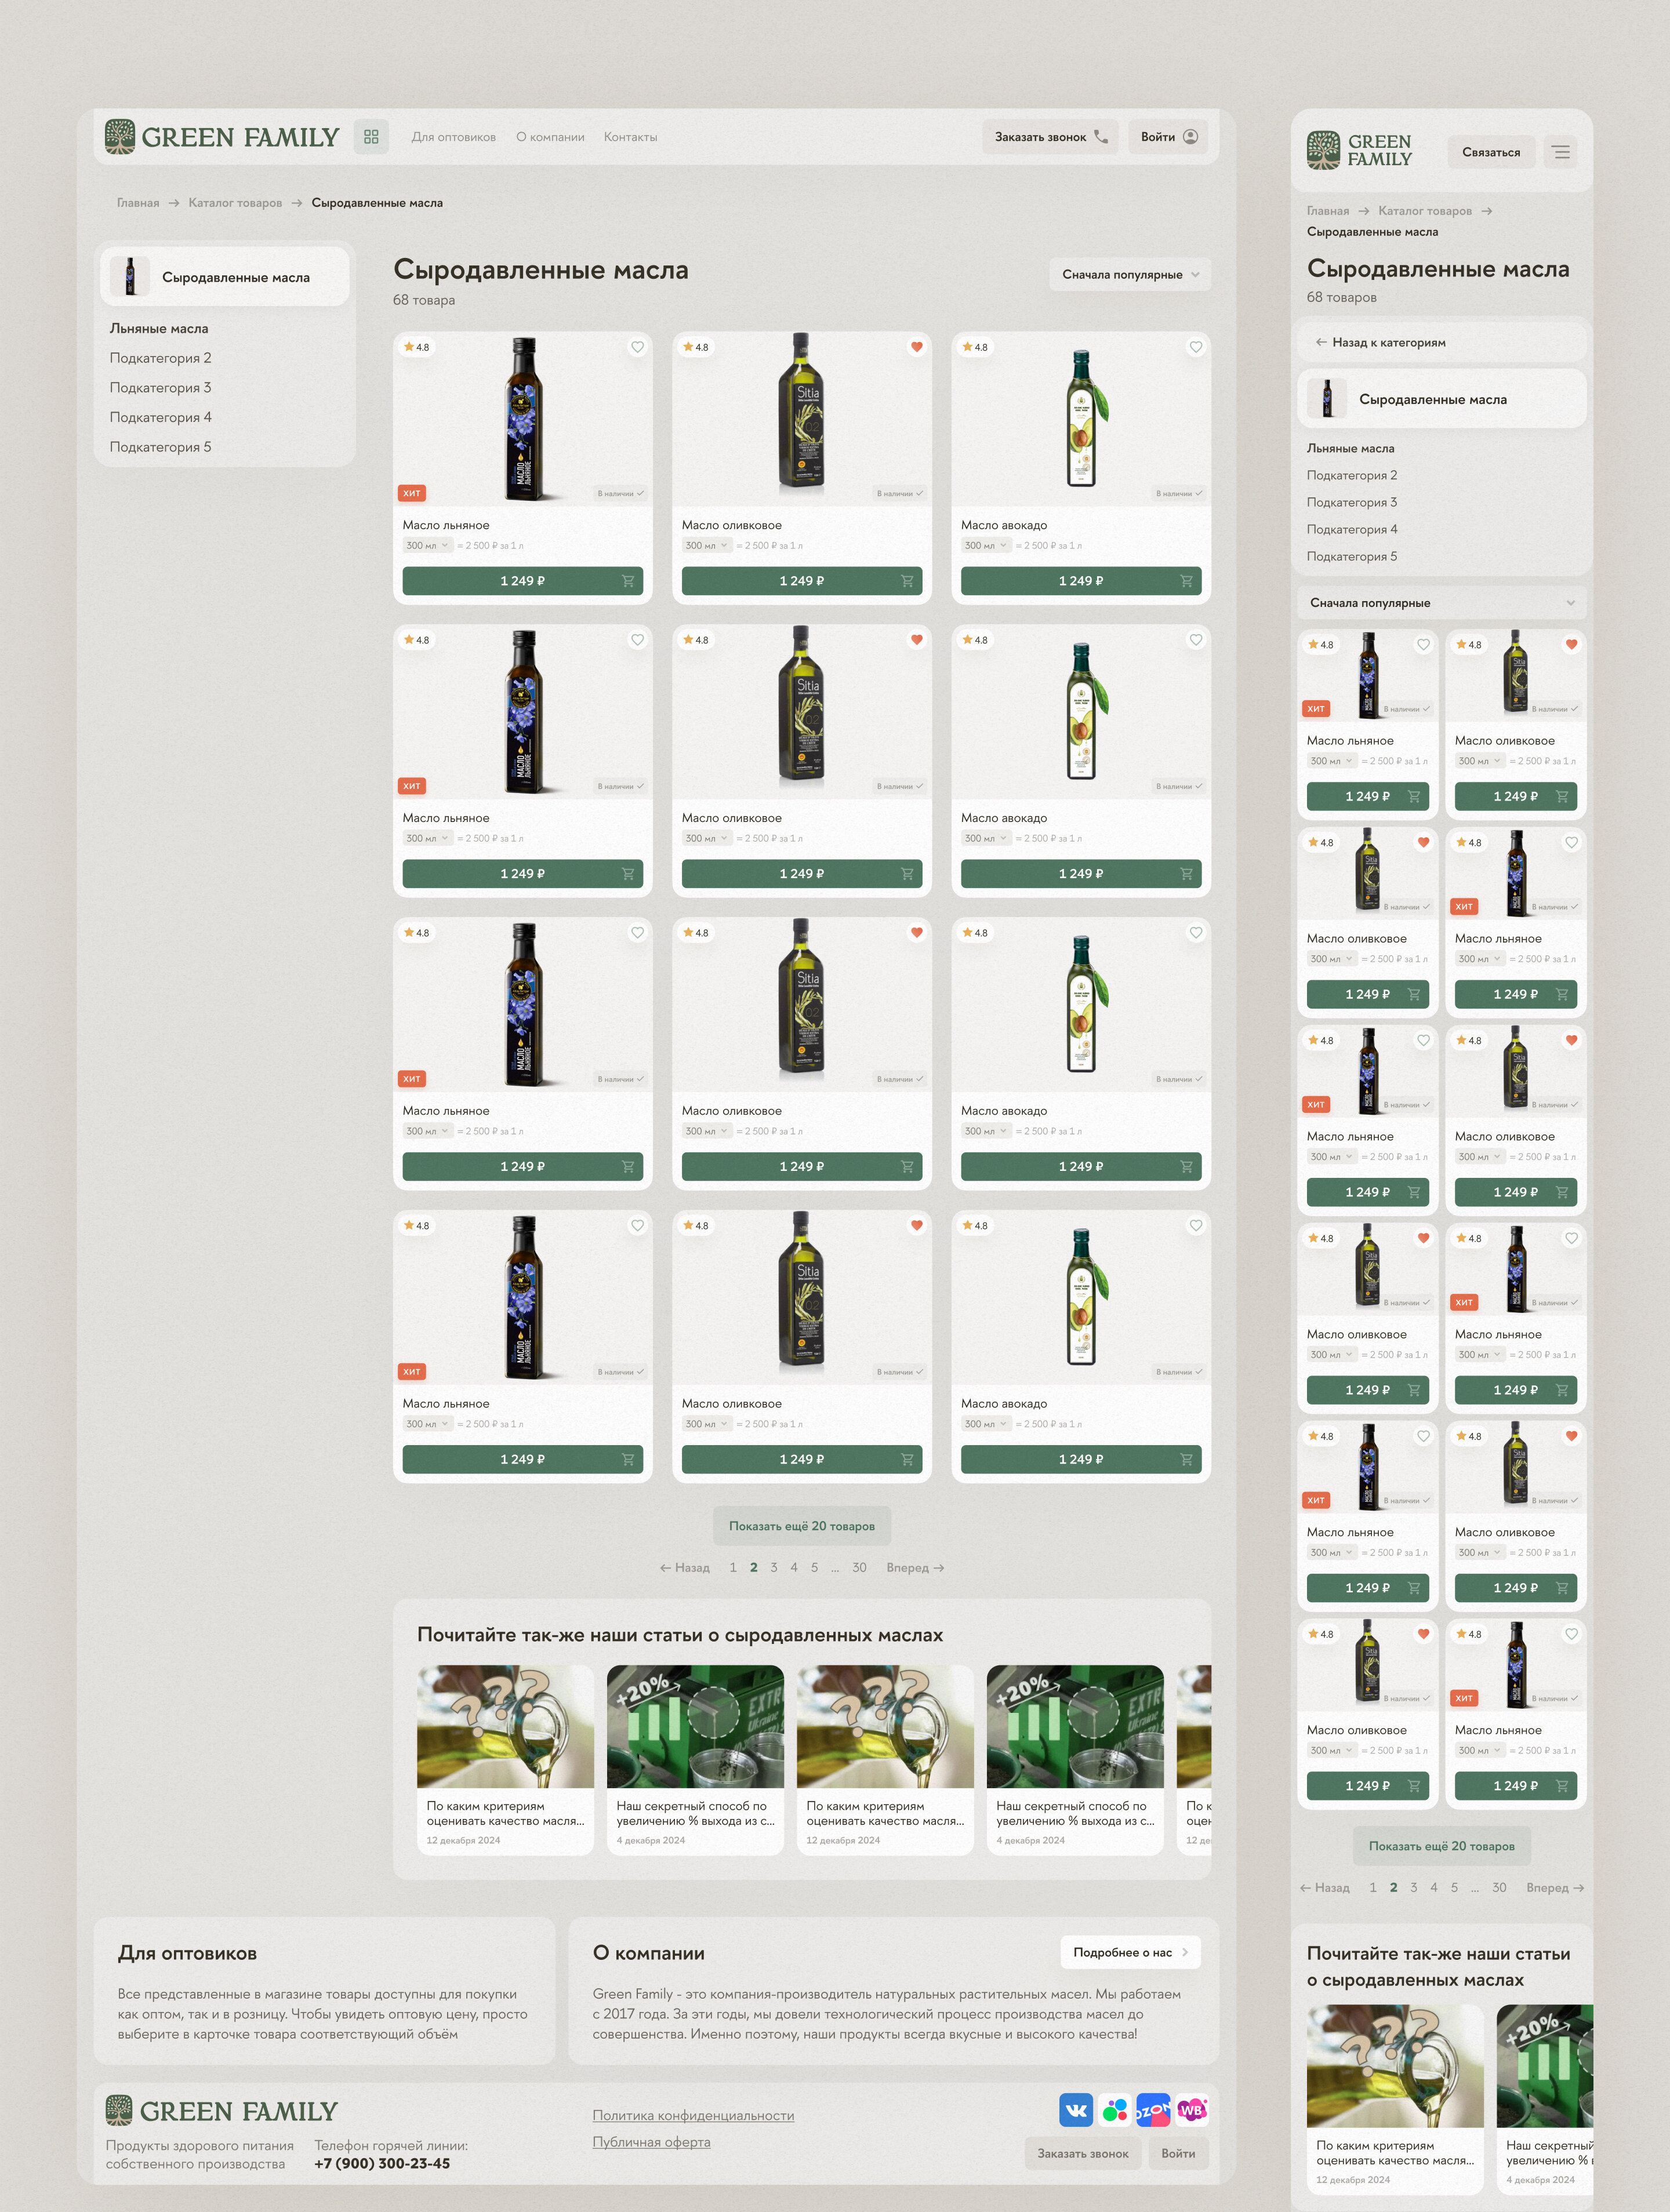Click user profile icon in Войти button
The width and height of the screenshot is (1670, 2212).
point(1190,137)
